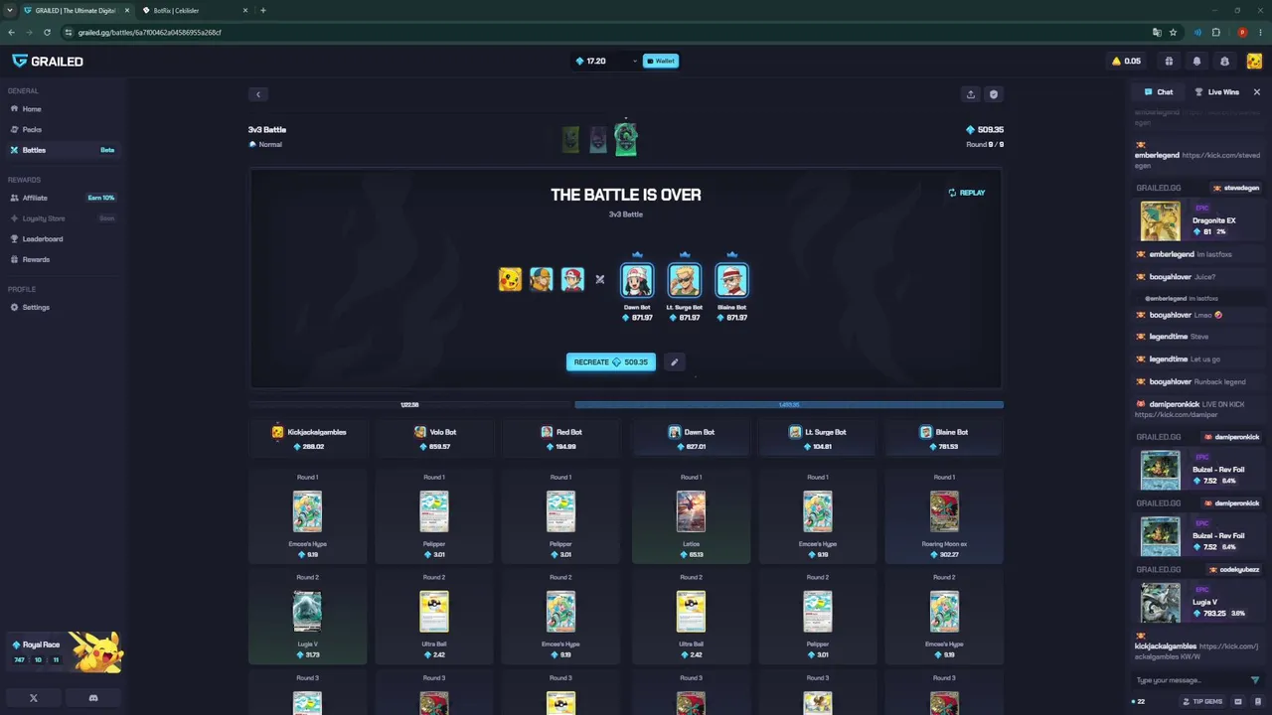Open the Lugia V live win in chat
1272x715 pixels.
click(1199, 603)
